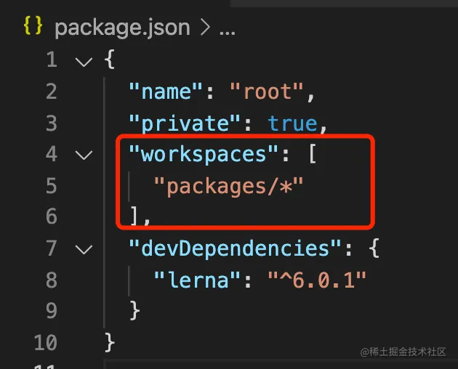
Task: Click the breadcrumb separator chevron
Action: coord(205,28)
